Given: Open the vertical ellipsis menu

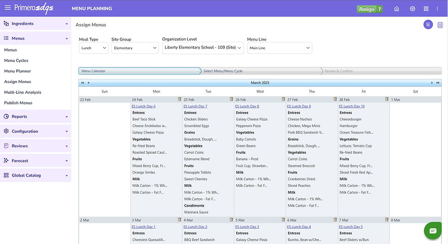Looking at the screenshot, I should [437, 9].
